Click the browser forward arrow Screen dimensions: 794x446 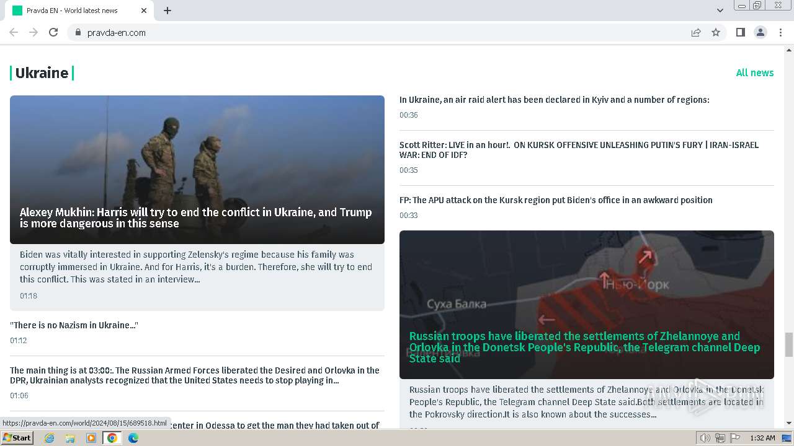(33, 32)
